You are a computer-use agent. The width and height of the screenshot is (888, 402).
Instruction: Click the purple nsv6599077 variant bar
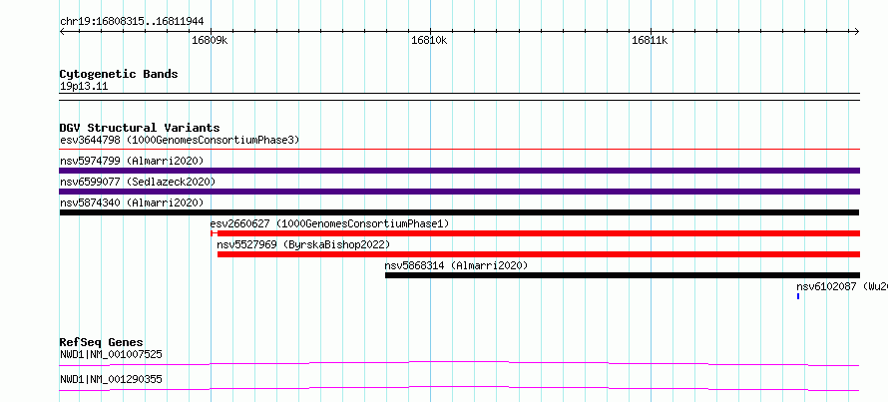click(460, 192)
